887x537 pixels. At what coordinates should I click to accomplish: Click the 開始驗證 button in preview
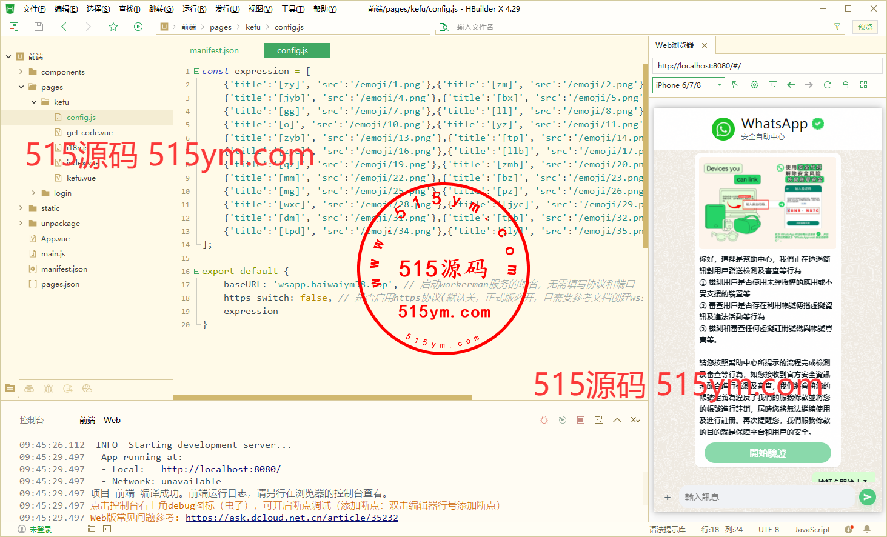[768, 453]
